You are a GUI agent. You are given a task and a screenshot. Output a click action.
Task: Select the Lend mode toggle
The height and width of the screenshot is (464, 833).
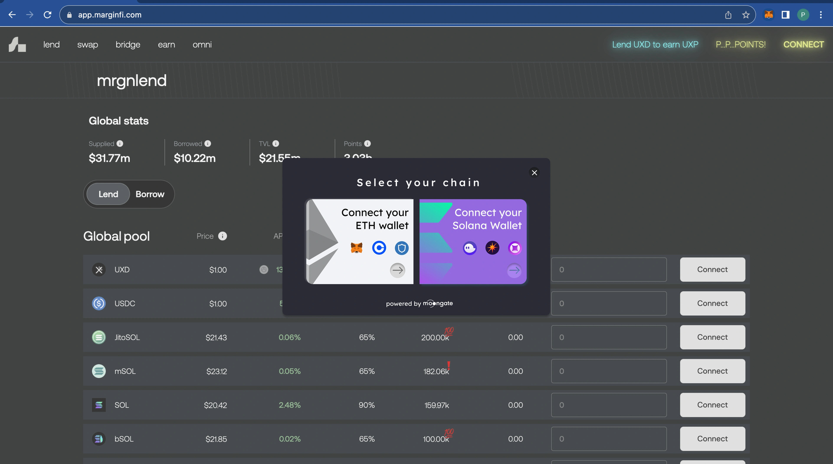pos(108,194)
